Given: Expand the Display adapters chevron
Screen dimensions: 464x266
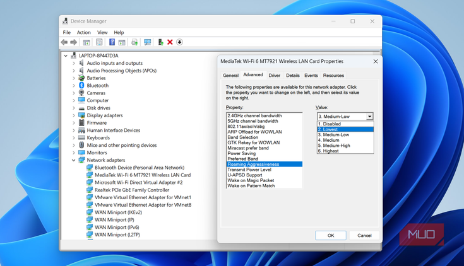Looking at the screenshot, I should [x=74, y=115].
